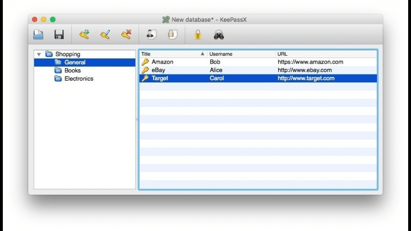Collapse the Shopping group tree

click(x=39, y=54)
